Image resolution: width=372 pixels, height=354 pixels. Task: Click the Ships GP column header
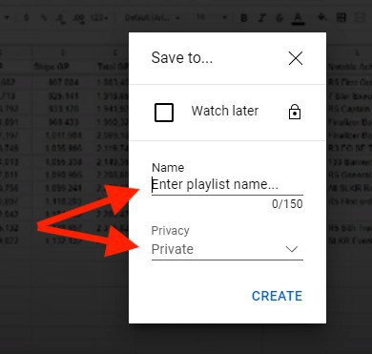52,67
